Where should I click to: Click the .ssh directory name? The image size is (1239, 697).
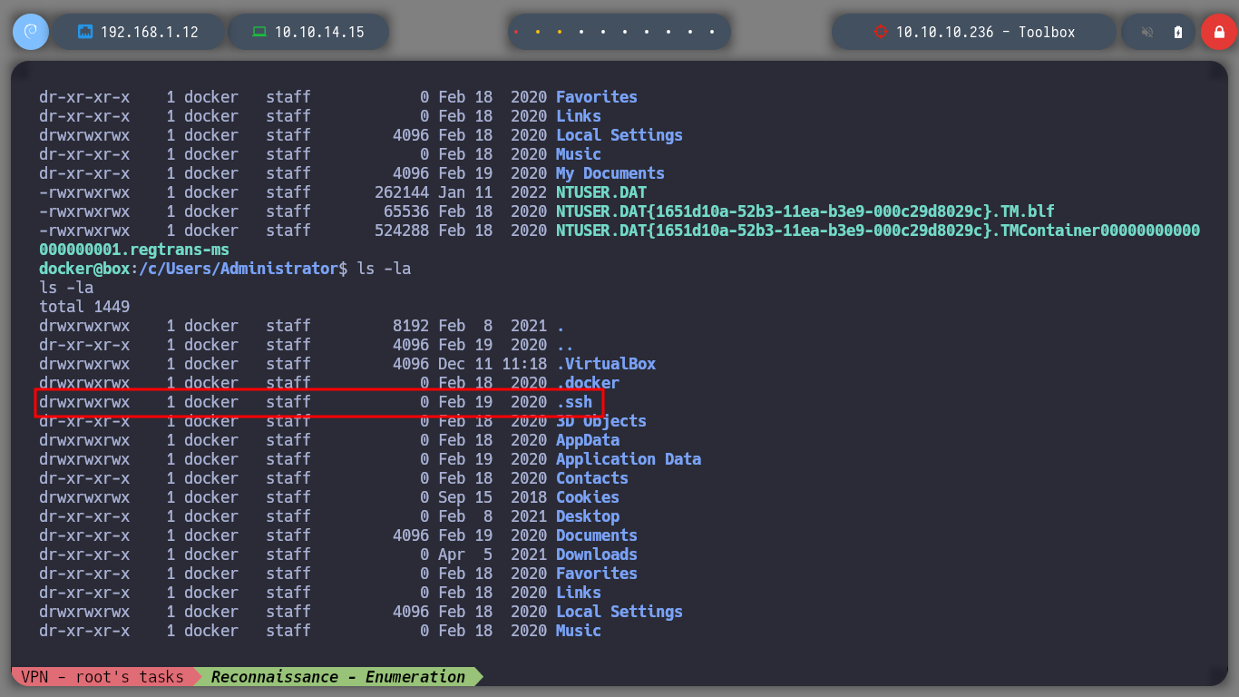574,402
